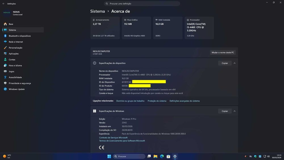
Task: Click the search magnifier icon in Definições
Action: (107, 4)
